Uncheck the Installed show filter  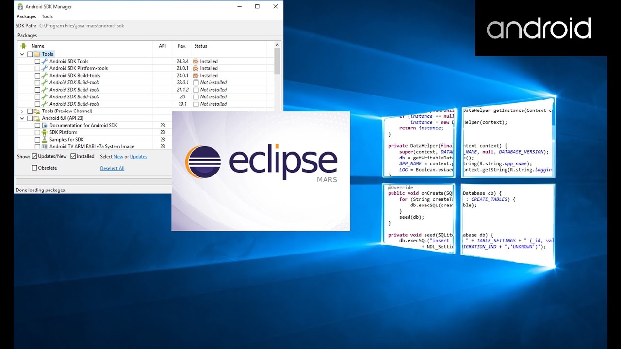click(73, 156)
